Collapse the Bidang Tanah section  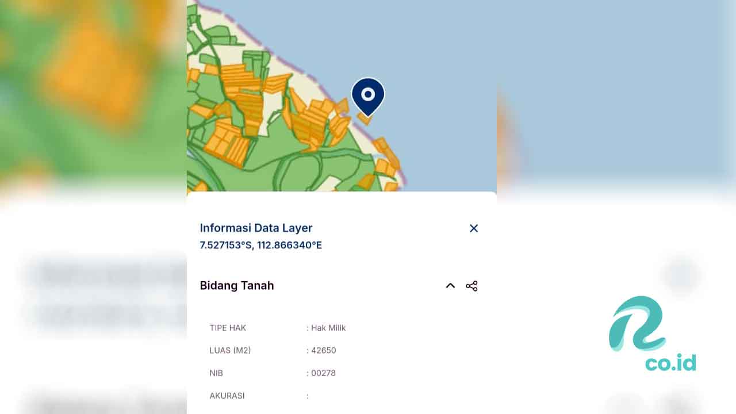point(450,286)
